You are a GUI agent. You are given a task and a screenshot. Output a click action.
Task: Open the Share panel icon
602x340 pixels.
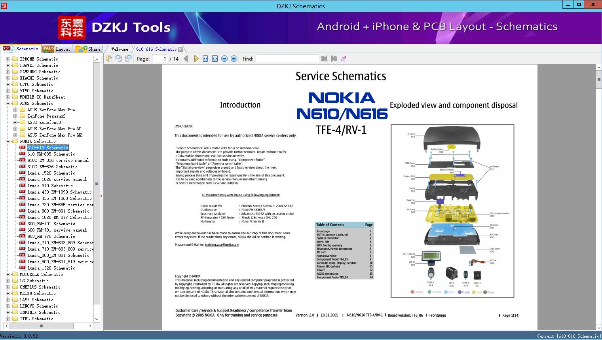(x=89, y=49)
